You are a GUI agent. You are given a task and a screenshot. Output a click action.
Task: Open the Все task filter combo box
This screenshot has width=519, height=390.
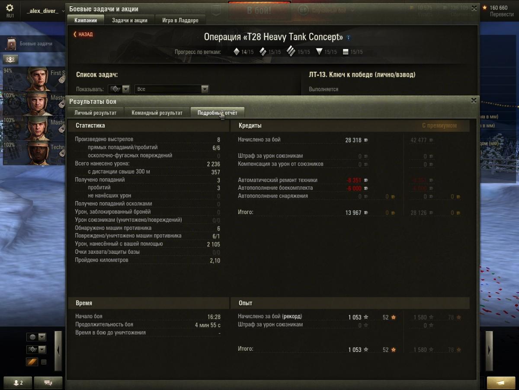click(172, 89)
